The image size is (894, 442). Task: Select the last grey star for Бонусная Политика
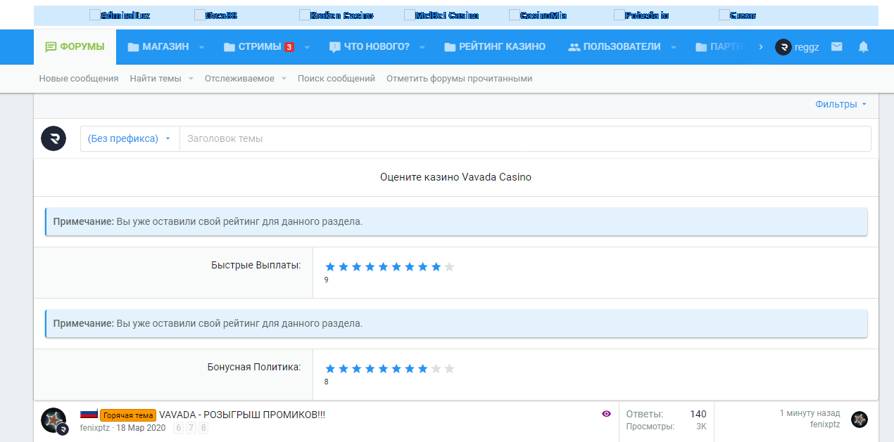coord(449,368)
